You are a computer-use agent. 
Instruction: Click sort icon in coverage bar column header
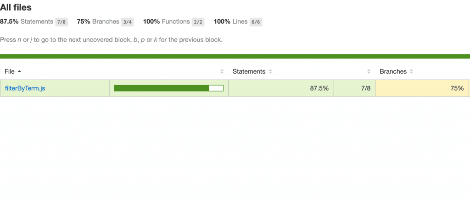pyautogui.click(x=222, y=71)
